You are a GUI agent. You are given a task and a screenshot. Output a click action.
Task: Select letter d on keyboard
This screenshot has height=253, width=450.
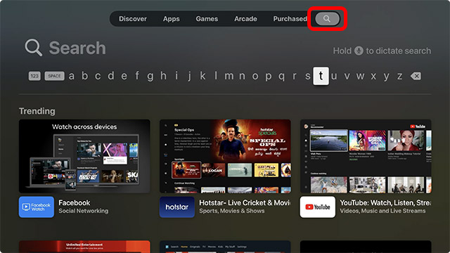pos(111,76)
